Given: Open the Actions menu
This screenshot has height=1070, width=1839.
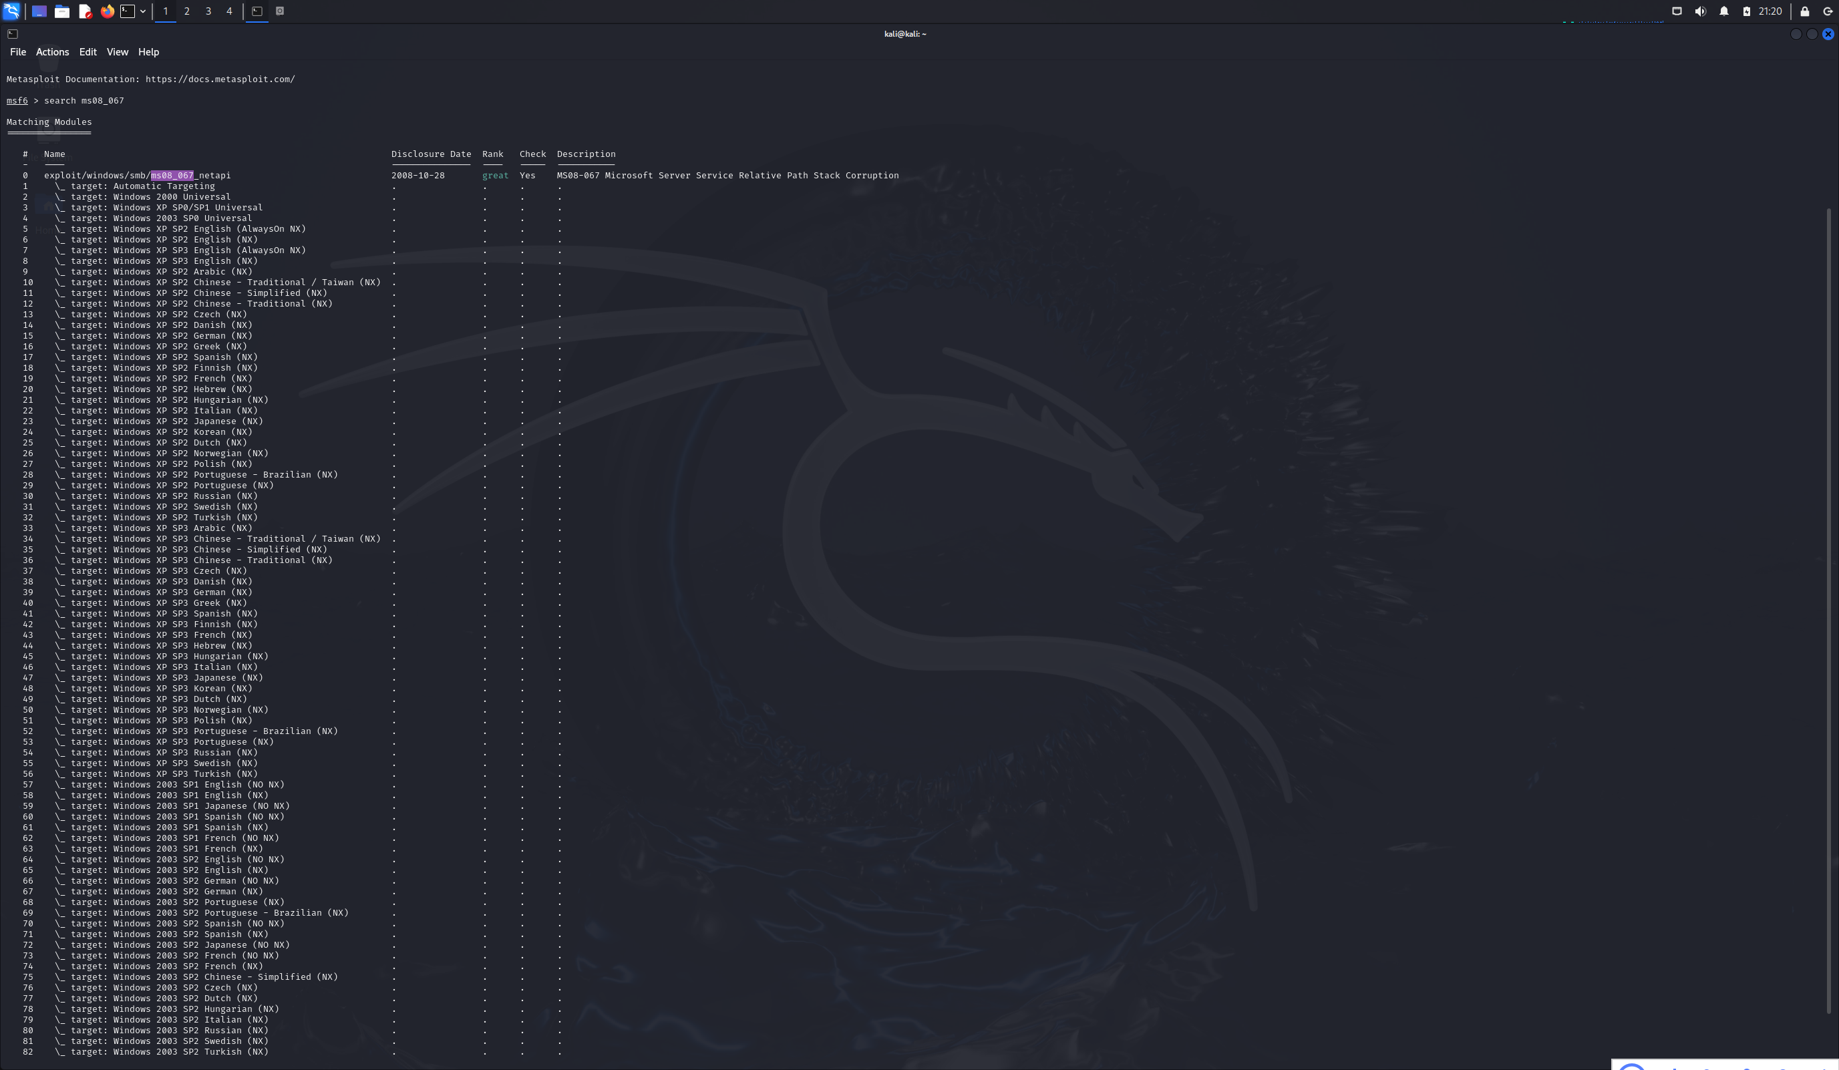Looking at the screenshot, I should point(53,52).
